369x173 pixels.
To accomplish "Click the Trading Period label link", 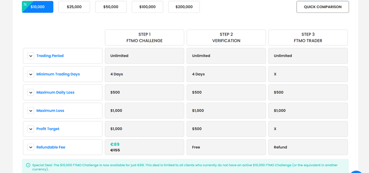I will [x=50, y=56].
